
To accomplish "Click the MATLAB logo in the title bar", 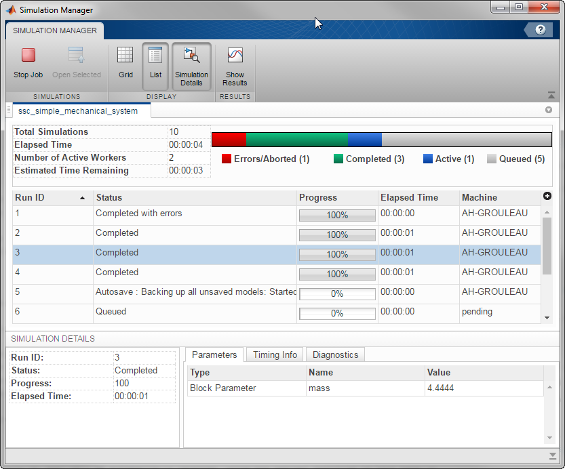I will coord(10,9).
